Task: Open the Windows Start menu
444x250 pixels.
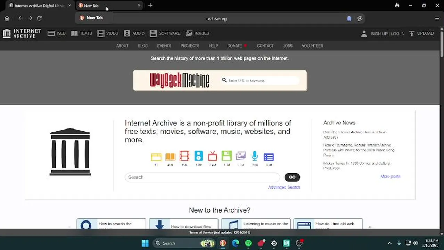Action: pyautogui.click(x=145, y=243)
